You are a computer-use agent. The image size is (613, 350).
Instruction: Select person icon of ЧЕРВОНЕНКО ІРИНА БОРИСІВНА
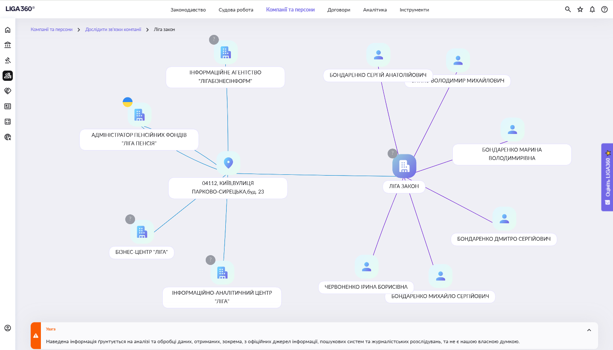(x=366, y=267)
